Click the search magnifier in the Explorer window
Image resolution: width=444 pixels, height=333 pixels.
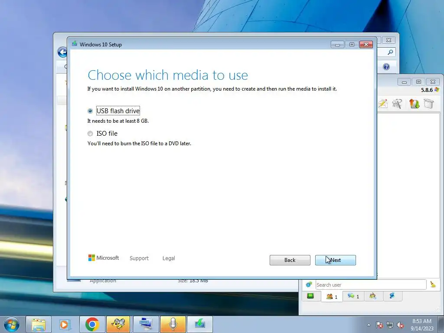(390, 52)
